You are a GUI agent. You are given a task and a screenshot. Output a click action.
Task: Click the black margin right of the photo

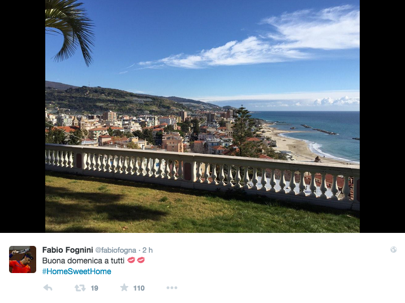[382, 116]
